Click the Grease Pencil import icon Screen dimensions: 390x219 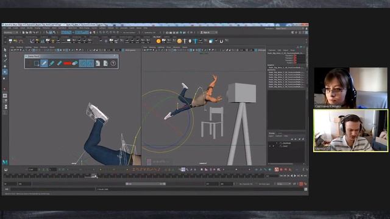(x=97, y=63)
